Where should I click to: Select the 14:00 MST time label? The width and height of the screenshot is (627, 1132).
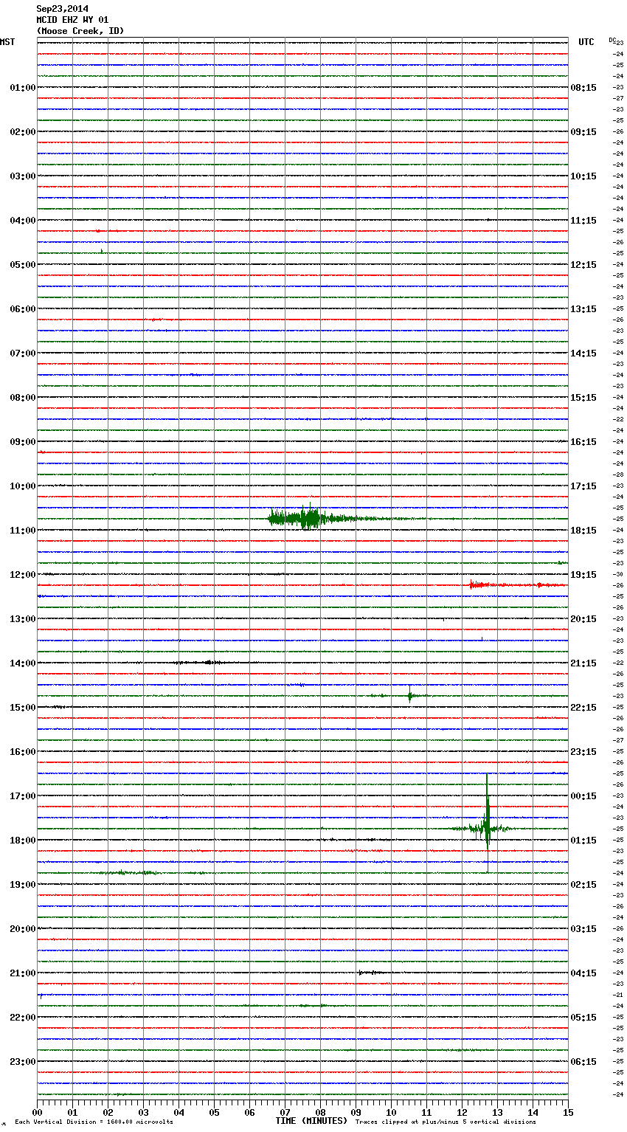[x=23, y=663]
